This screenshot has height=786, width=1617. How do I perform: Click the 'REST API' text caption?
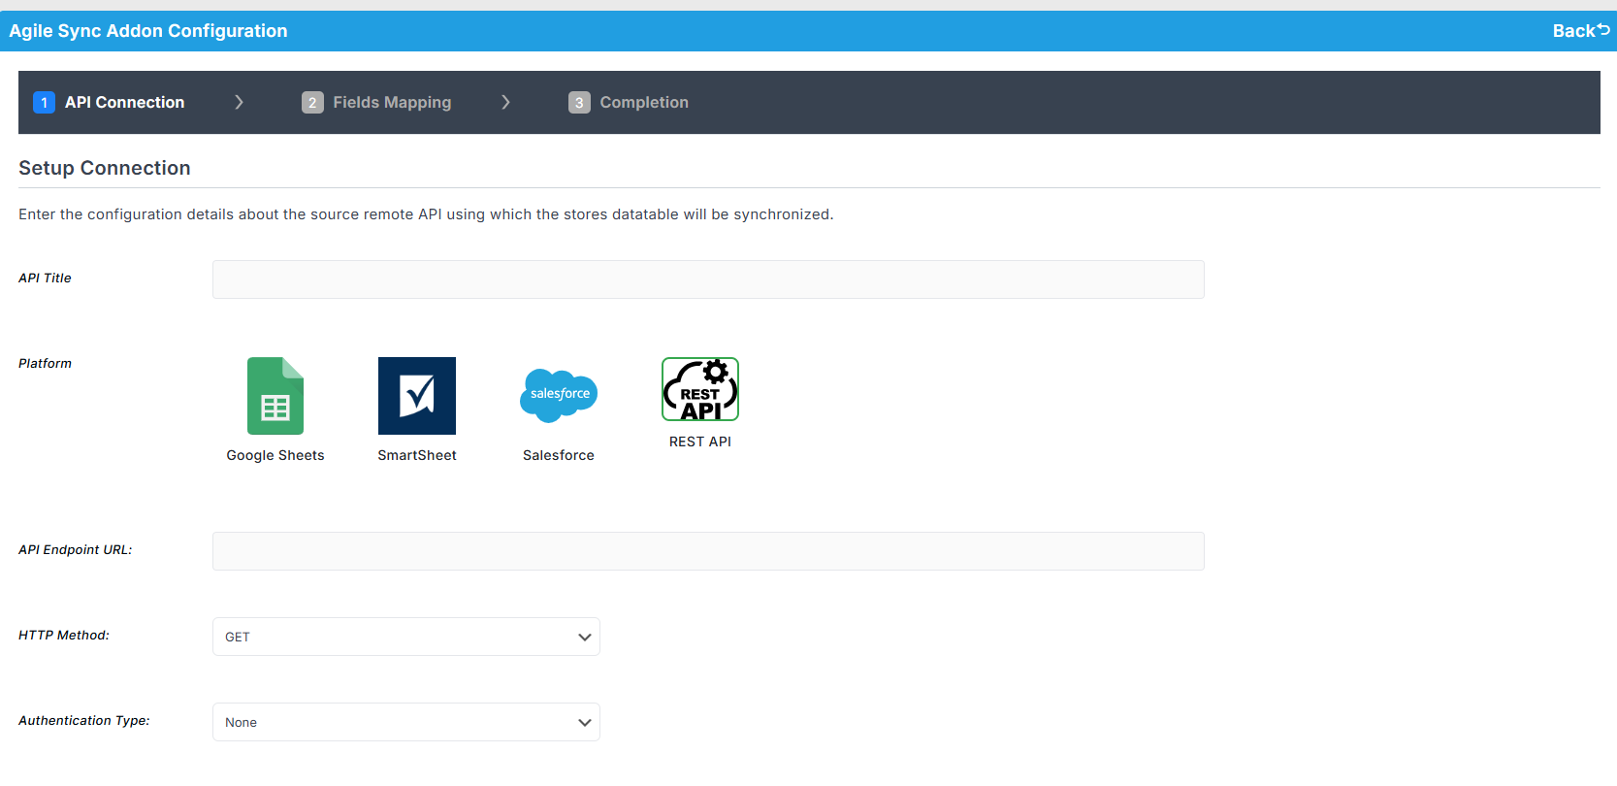coord(700,442)
